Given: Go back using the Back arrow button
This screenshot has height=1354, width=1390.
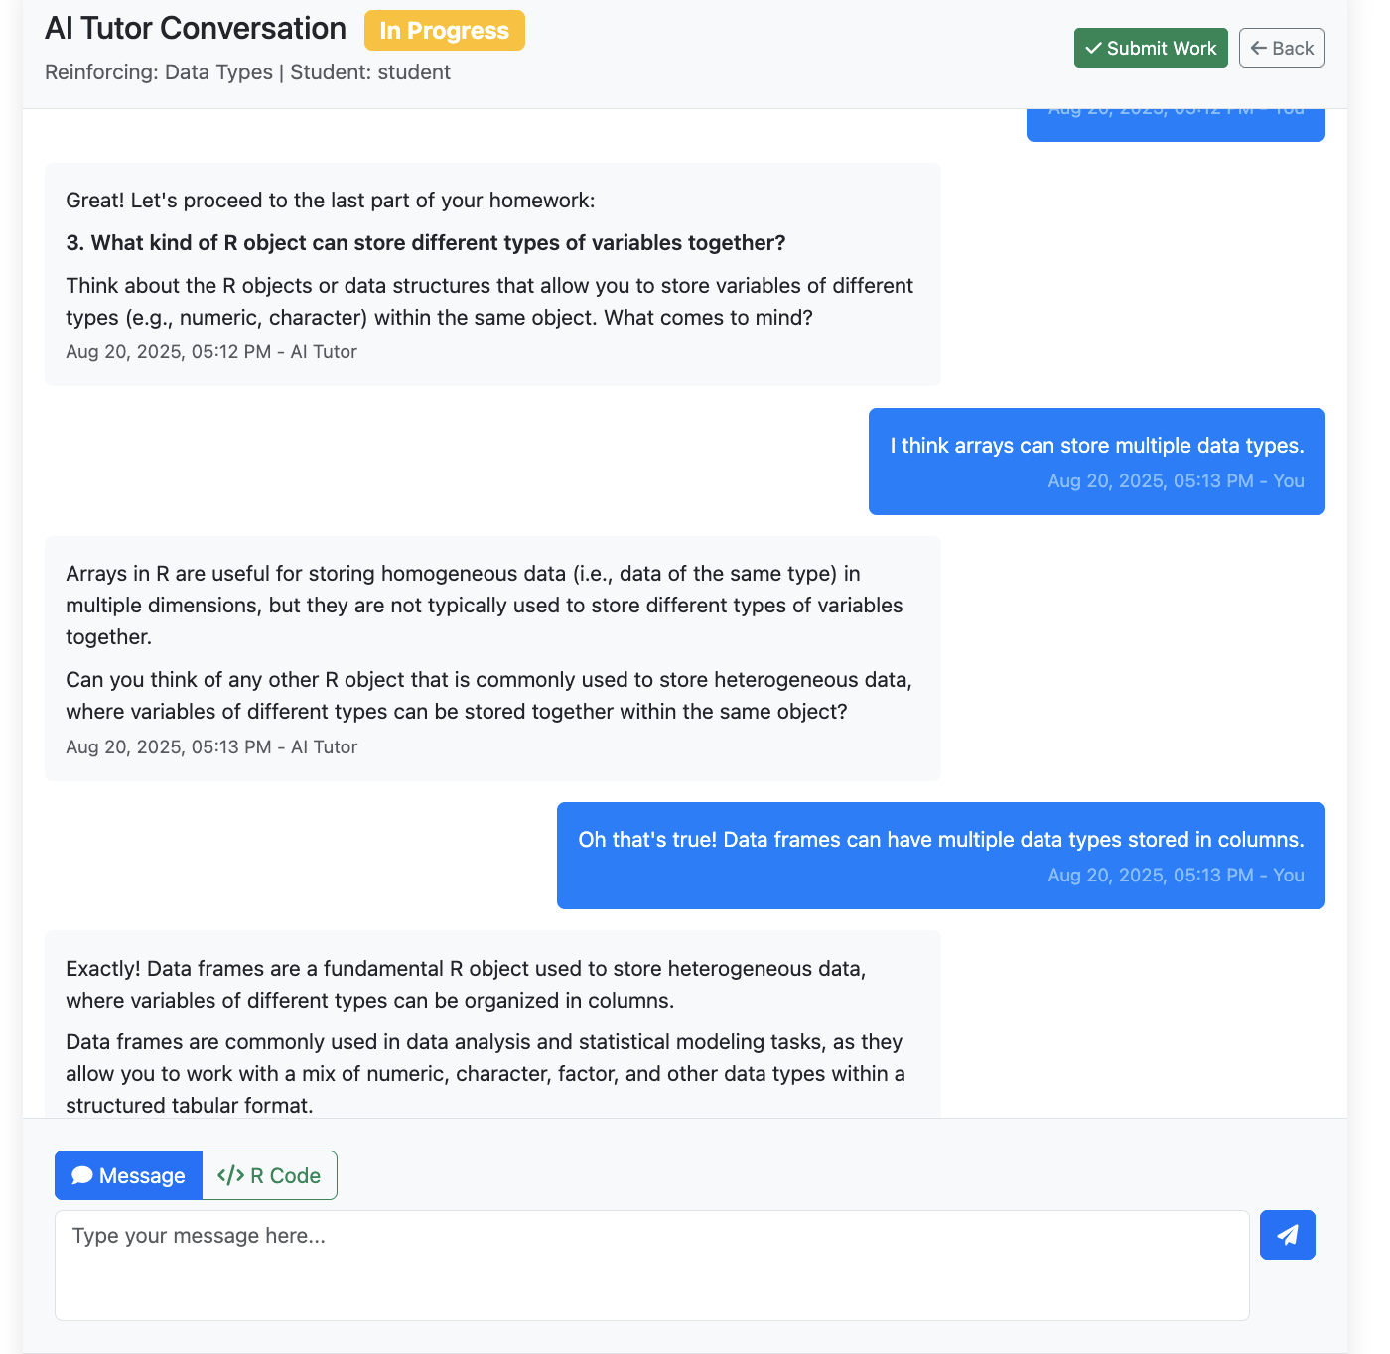Looking at the screenshot, I should pos(1281,48).
